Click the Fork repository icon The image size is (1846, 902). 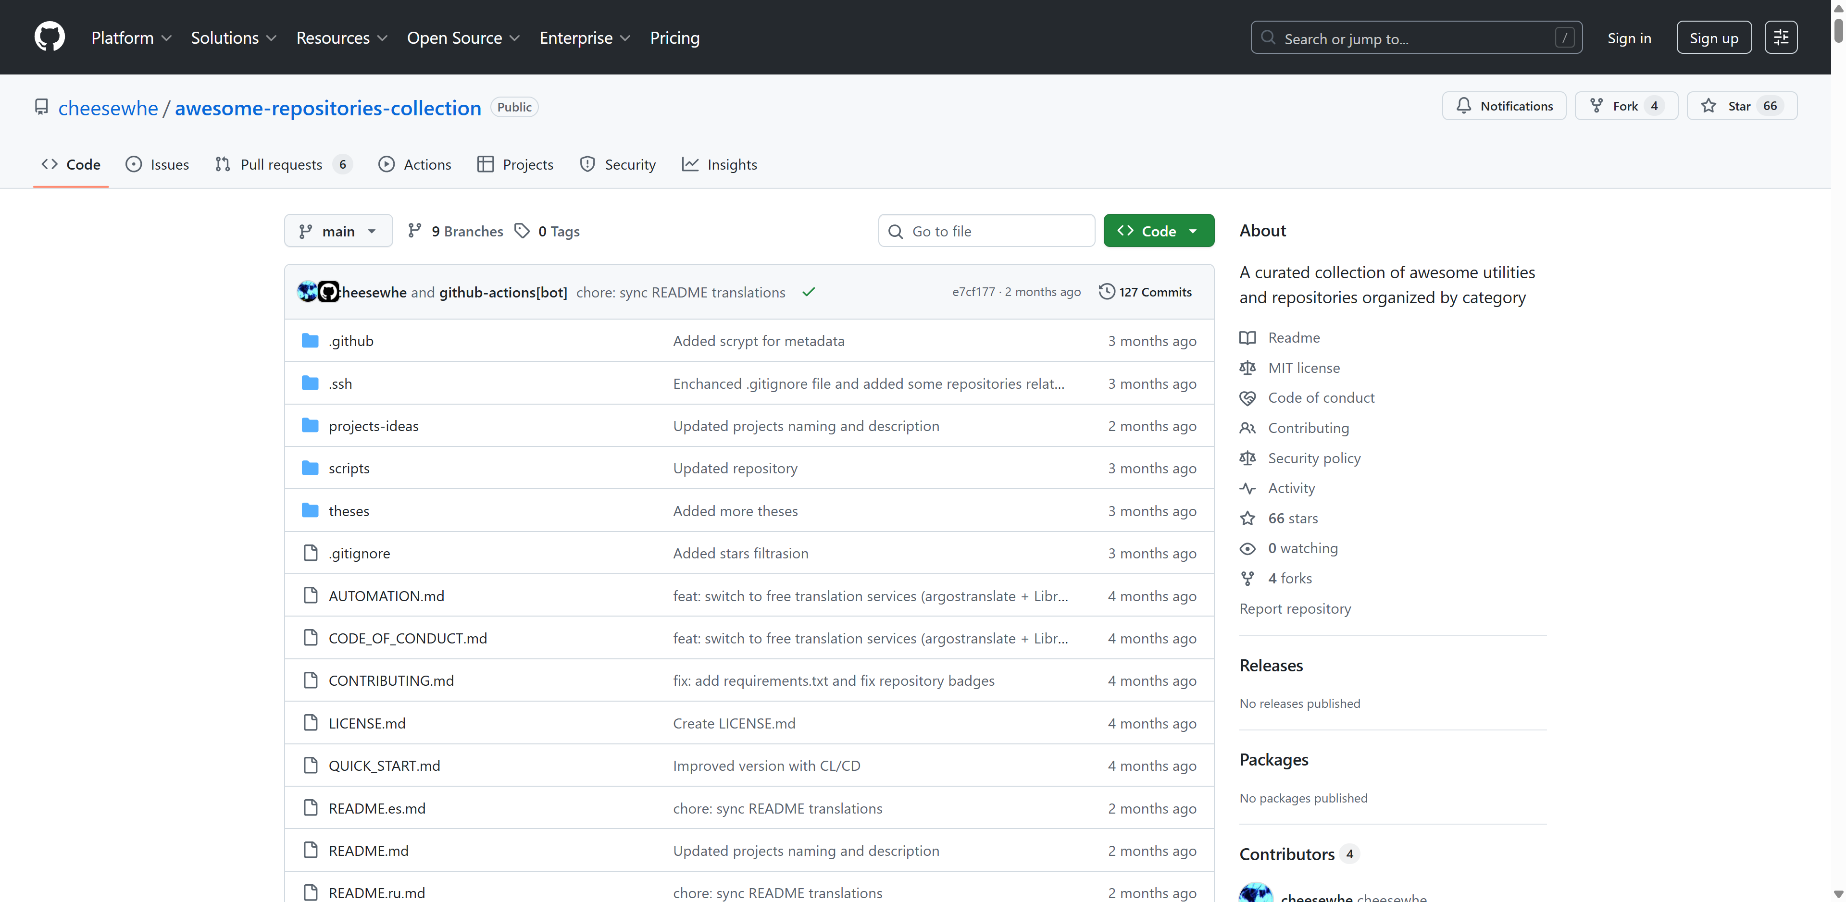click(1597, 106)
